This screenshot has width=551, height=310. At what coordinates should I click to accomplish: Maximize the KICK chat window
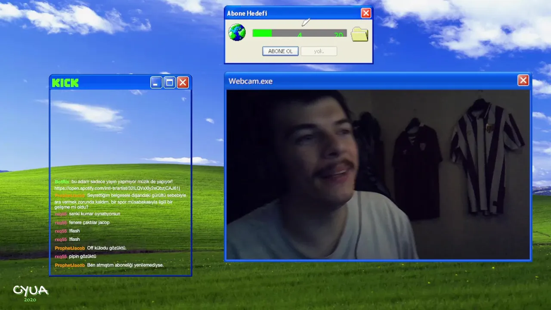click(x=170, y=83)
